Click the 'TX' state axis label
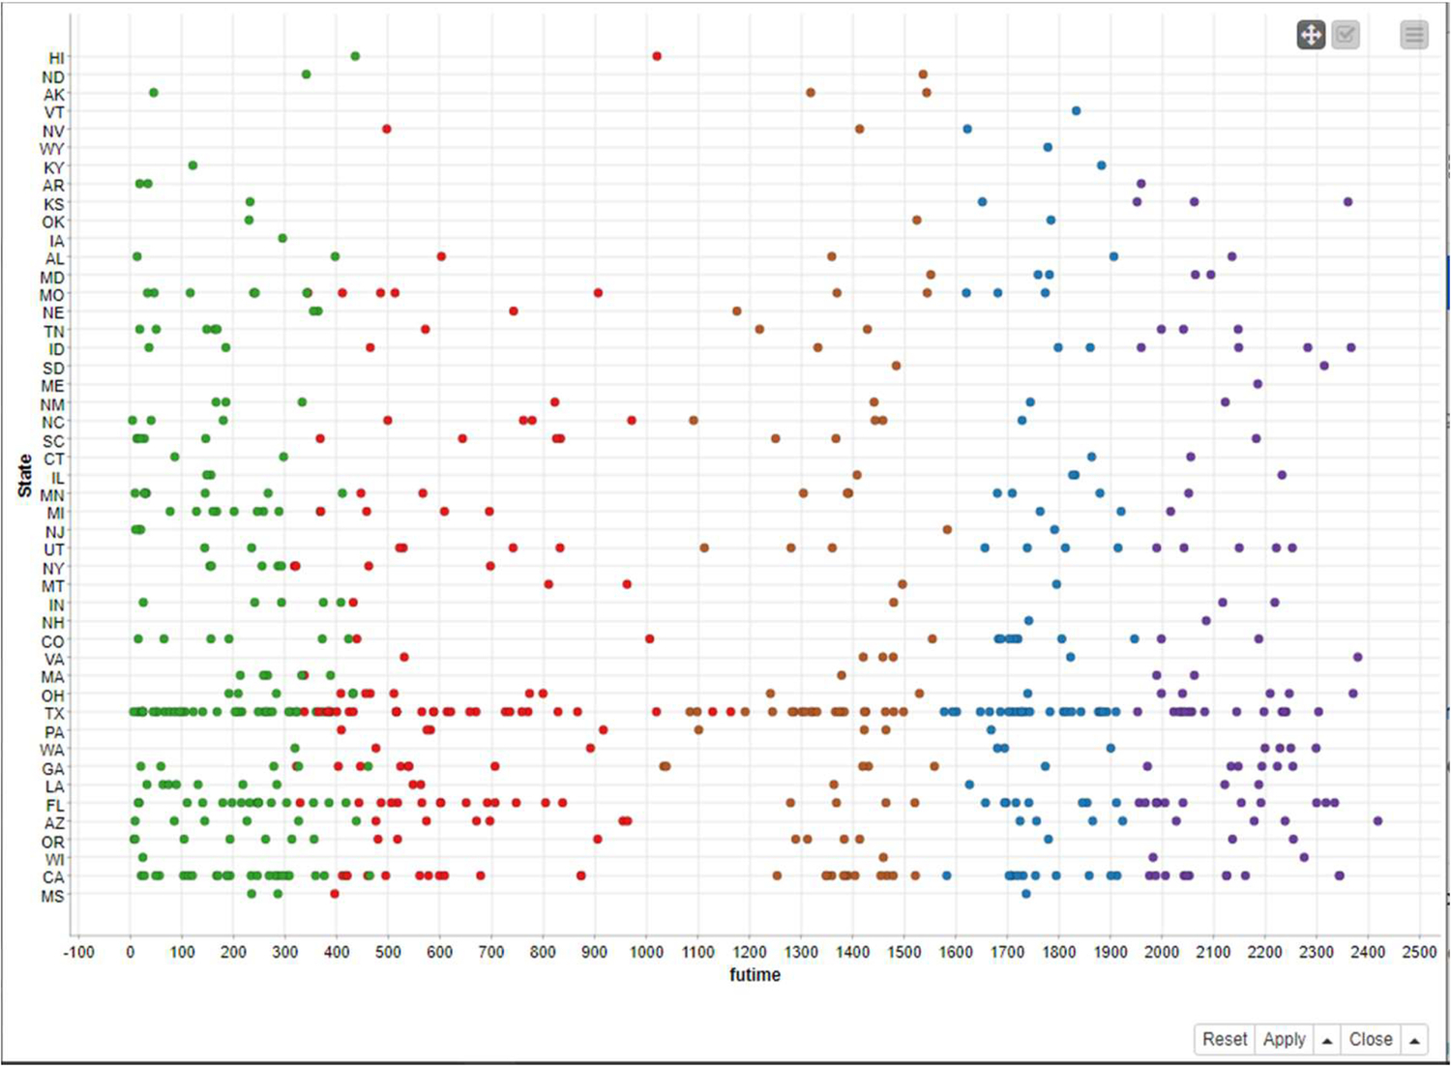 point(54,715)
